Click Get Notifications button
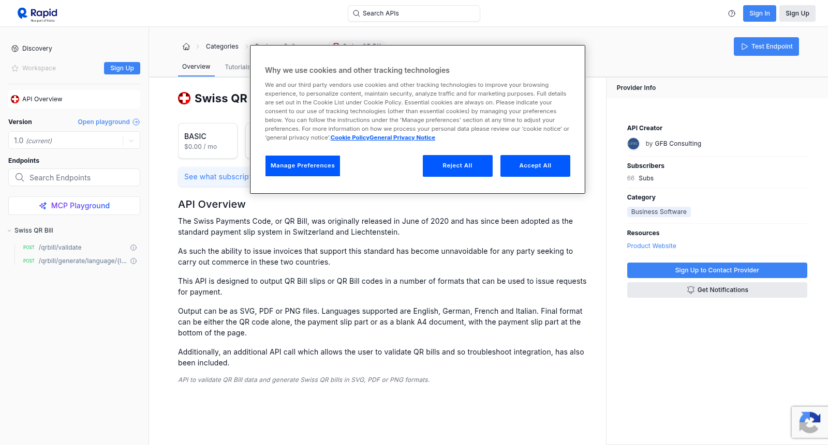This screenshot has width=828, height=445. [717, 290]
